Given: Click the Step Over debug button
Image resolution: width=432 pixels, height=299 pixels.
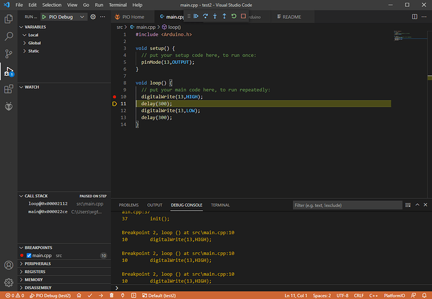Looking at the screenshot, I should click(205, 16).
